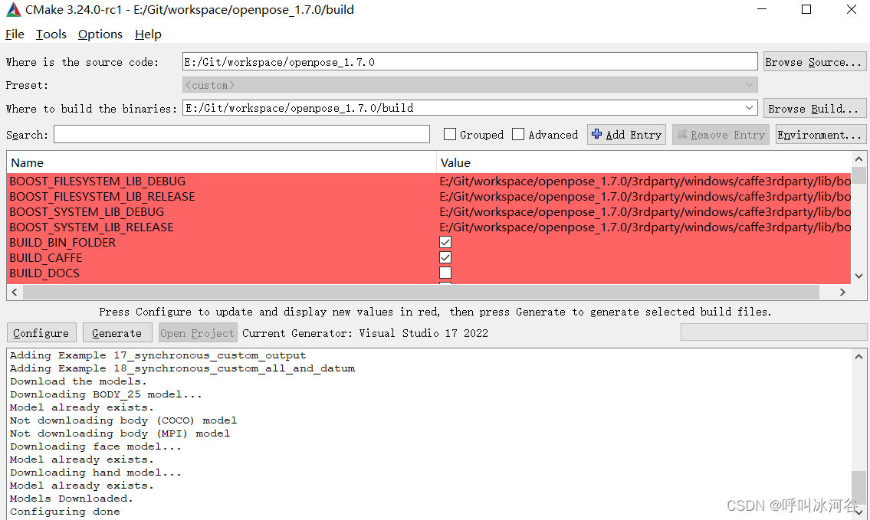Uncheck the BUILD_CAFFE value checkbox
The height and width of the screenshot is (520, 870).
tap(445, 257)
